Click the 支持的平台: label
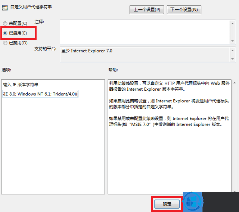This screenshot has width=239, height=212. pos(46,49)
